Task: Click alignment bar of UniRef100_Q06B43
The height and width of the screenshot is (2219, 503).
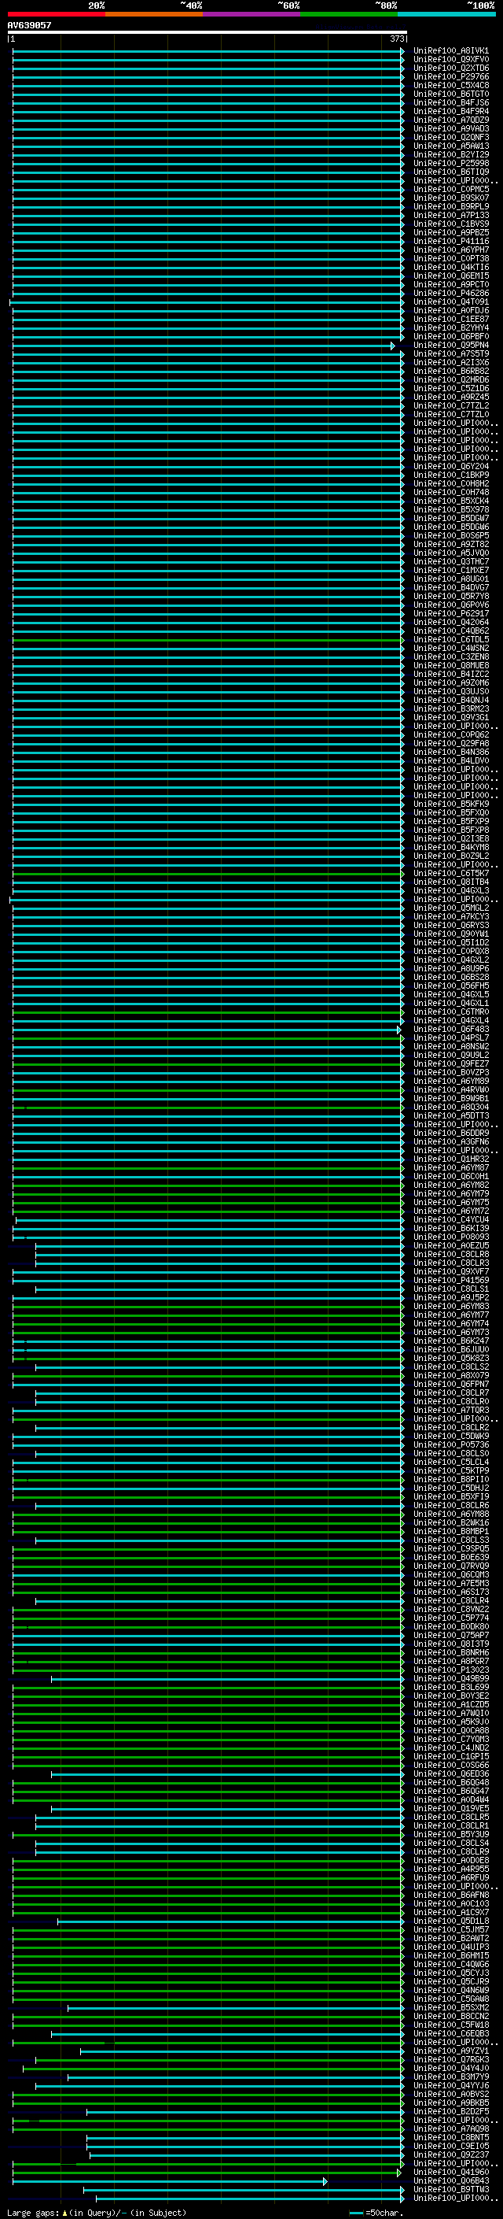Action: (170, 2181)
